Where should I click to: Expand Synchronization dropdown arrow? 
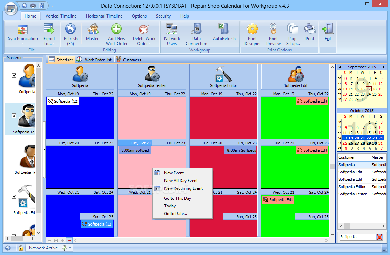tap(23, 43)
